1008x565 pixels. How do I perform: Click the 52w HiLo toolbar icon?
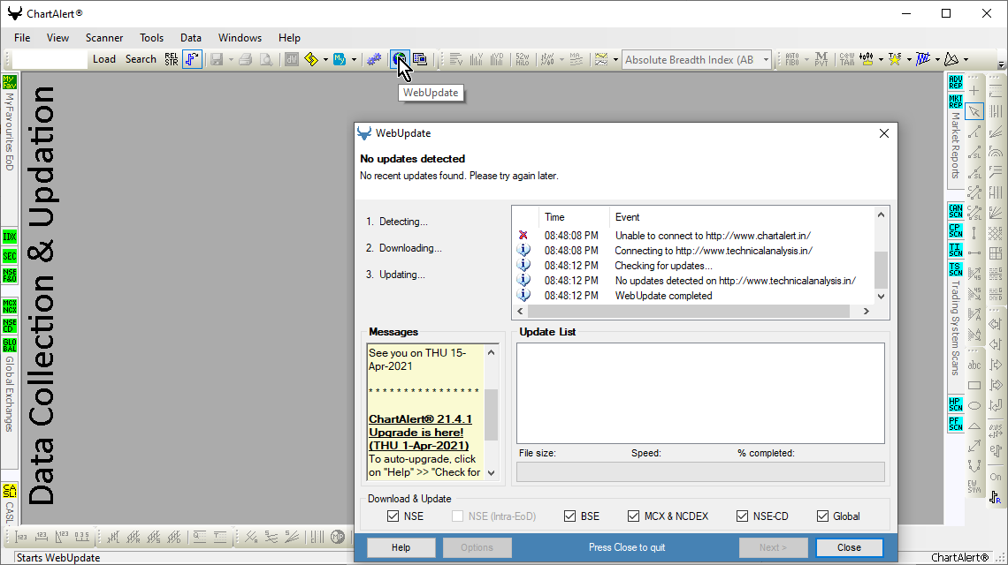[x=522, y=59]
